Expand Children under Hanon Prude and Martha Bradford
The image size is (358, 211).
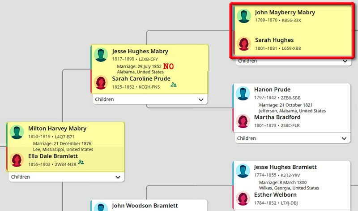[x=343, y=138]
